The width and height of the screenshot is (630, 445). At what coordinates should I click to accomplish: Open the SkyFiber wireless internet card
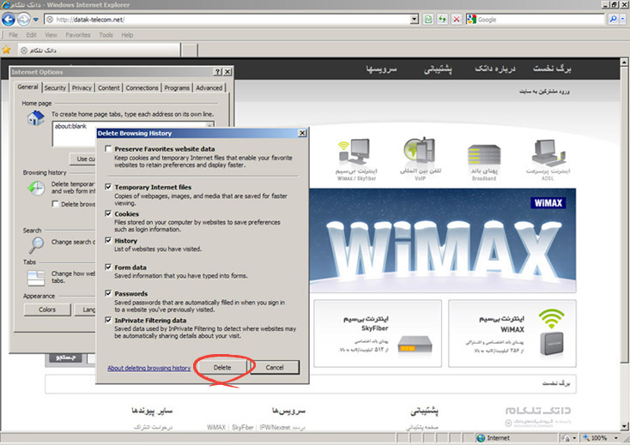[378, 334]
